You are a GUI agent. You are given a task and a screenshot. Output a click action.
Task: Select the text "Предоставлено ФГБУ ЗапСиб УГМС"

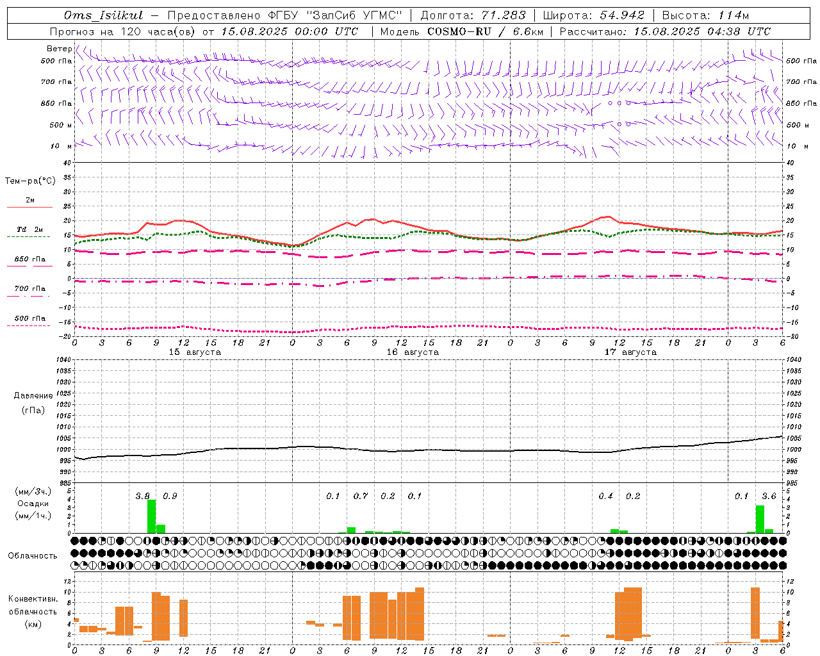coord(284,15)
